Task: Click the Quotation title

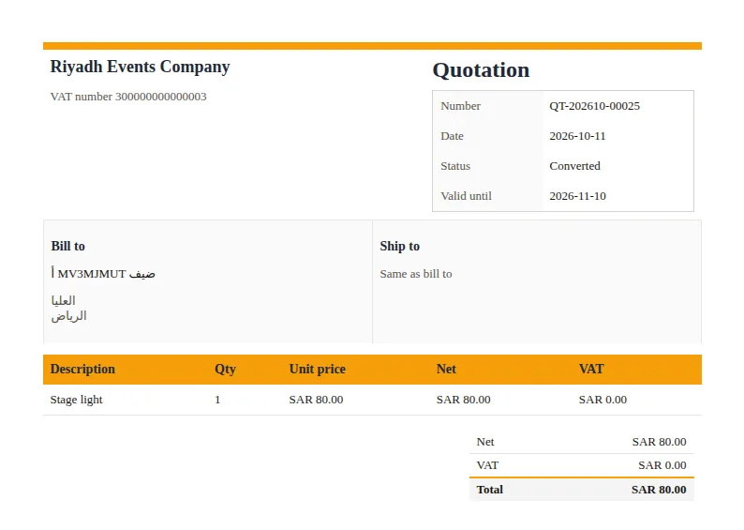Action: (x=481, y=70)
